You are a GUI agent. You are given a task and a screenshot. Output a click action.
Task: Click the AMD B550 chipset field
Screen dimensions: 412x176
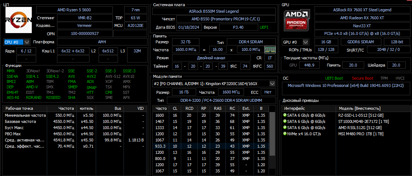tap(226, 19)
